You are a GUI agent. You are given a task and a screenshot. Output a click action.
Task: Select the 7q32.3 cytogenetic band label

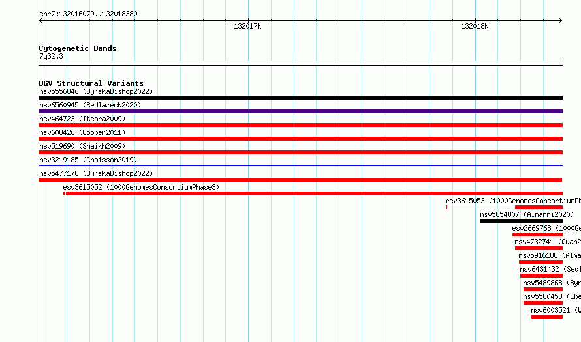tap(51, 56)
